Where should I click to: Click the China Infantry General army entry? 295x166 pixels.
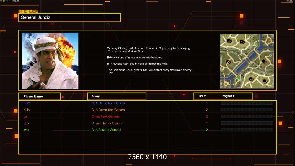pyautogui.click(x=107, y=123)
